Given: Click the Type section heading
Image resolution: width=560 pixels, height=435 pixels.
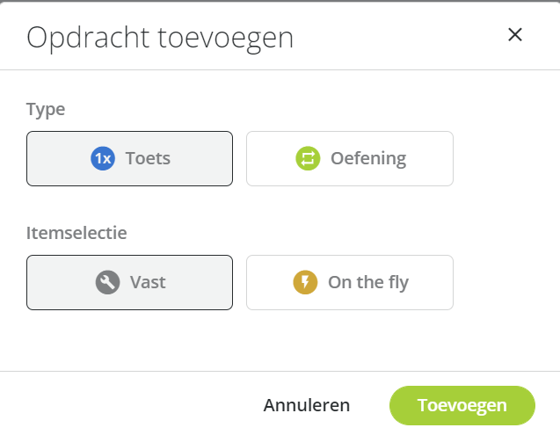Looking at the screenshot, I should (46, 109).
